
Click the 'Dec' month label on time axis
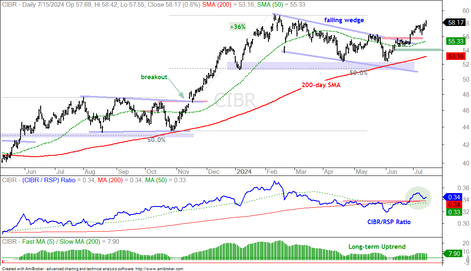213,172
